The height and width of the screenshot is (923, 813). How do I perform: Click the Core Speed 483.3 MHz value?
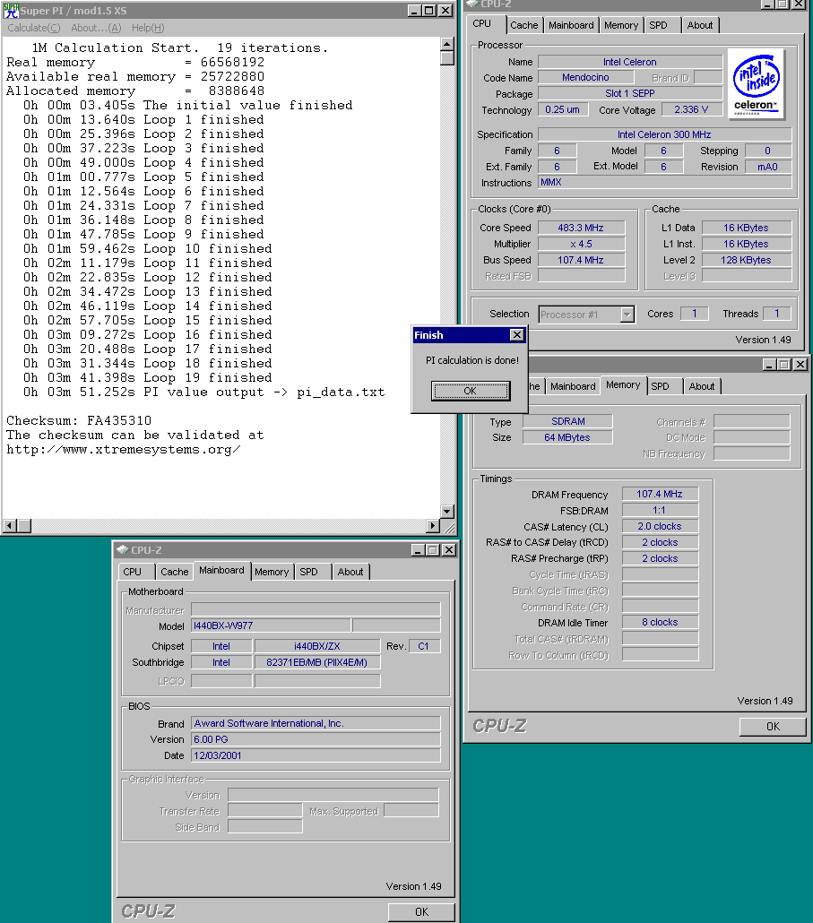581,228
